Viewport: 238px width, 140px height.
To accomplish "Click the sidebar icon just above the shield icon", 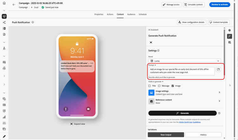I will (x=4, y=105).
